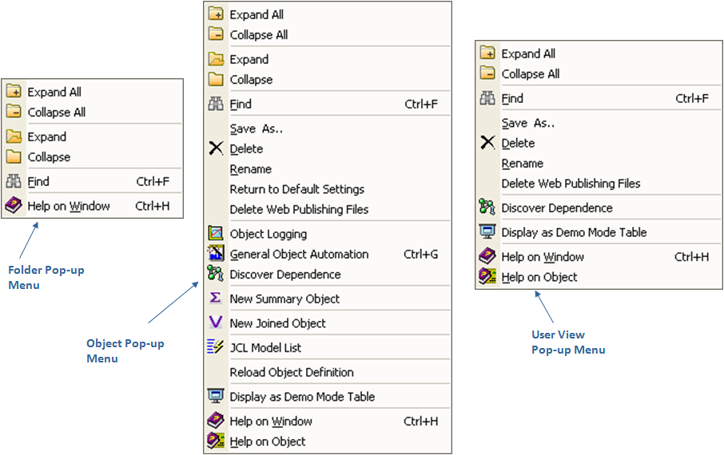The height and width of the screenshot is (455, 724).
Task: Click the open-folder Expand icon in Object menu
Action: point(216,59)
